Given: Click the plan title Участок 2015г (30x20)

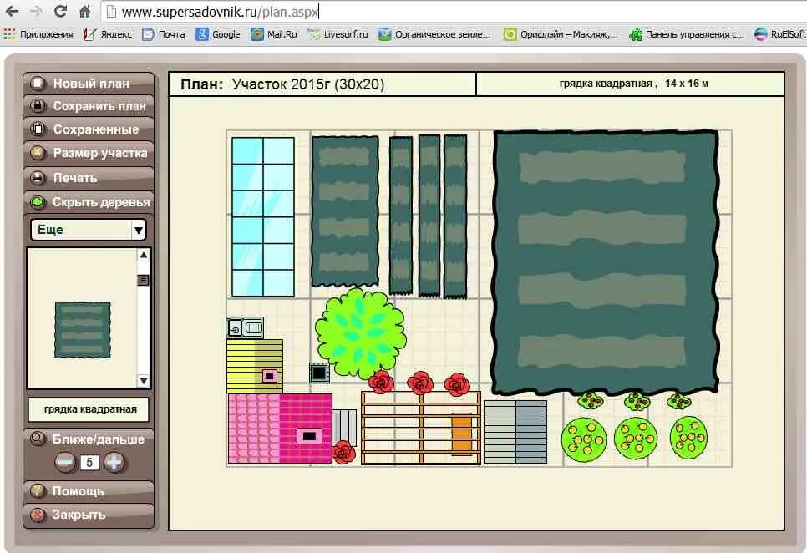Looking at the screenshot, I should [307, 84].
